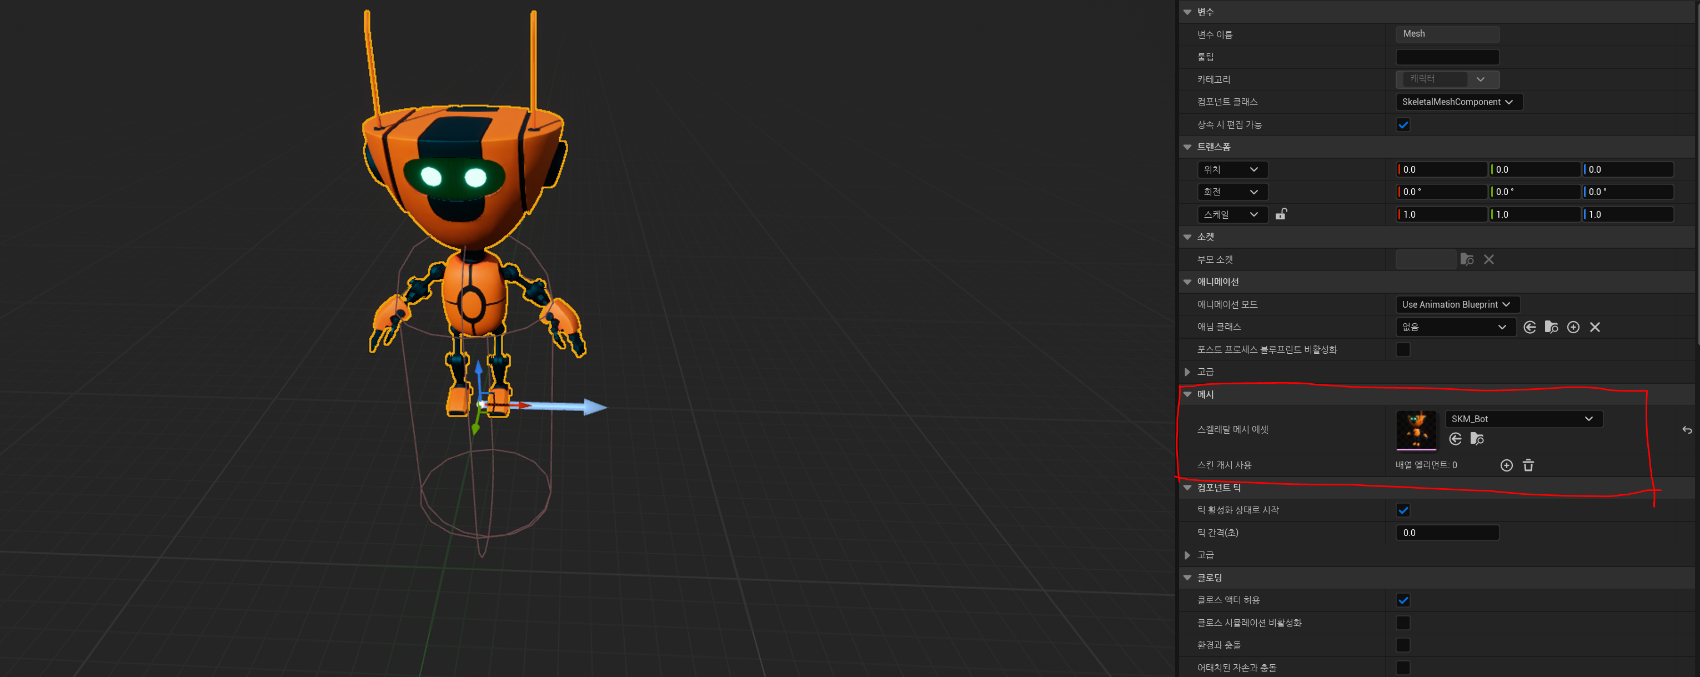Browse to SKM_Bot in content browser
The height and width of the screenshot is (677, 1700).
click(x=1477, y=439)
